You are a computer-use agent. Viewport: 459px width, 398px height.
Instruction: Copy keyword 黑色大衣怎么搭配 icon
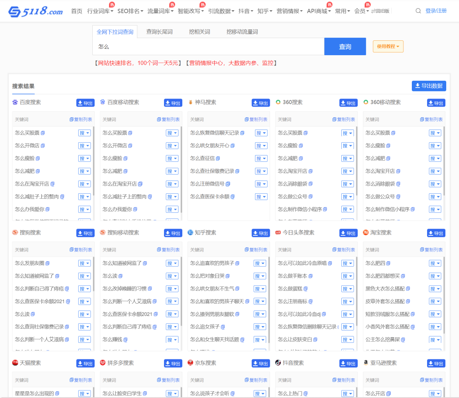(408, 288)
